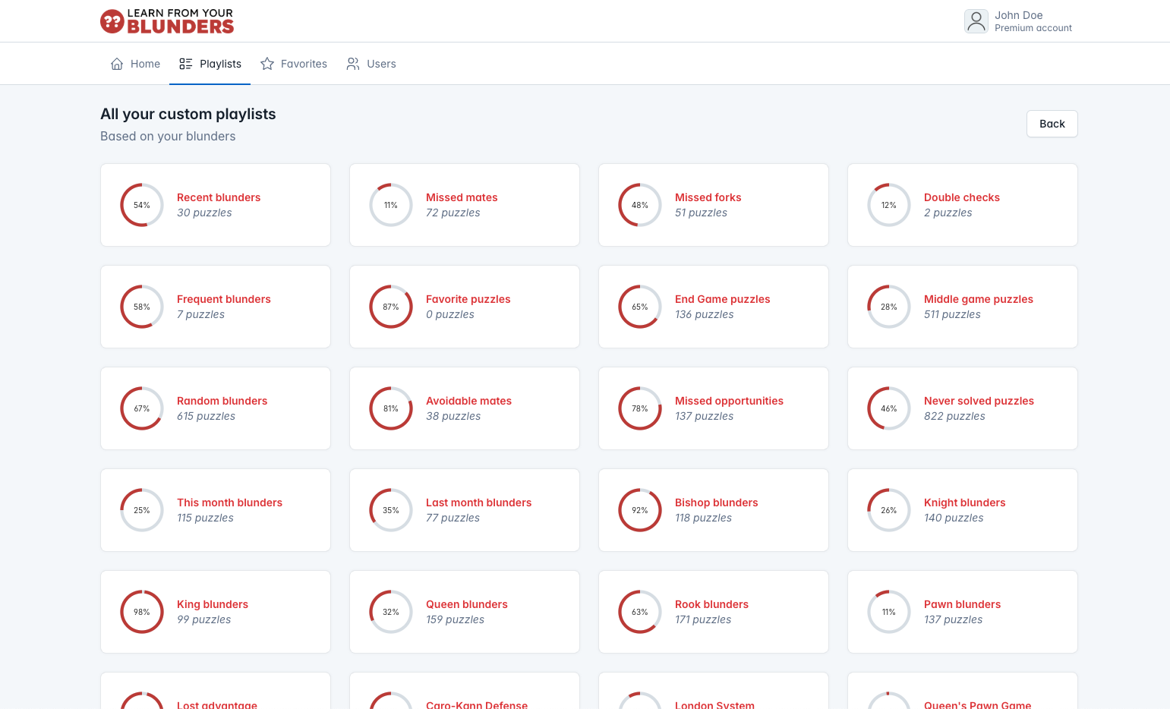Click the 67% progress ring for Random blunders
1170x709 pixels.
point(142,408)
